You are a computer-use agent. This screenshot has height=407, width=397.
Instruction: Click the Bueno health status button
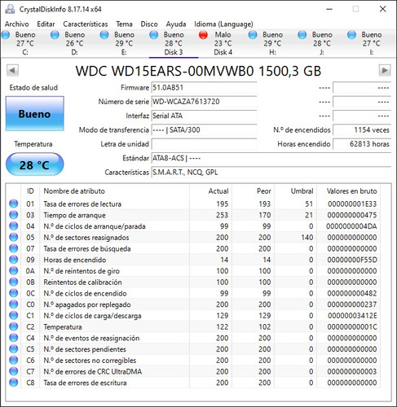(35, 114)
